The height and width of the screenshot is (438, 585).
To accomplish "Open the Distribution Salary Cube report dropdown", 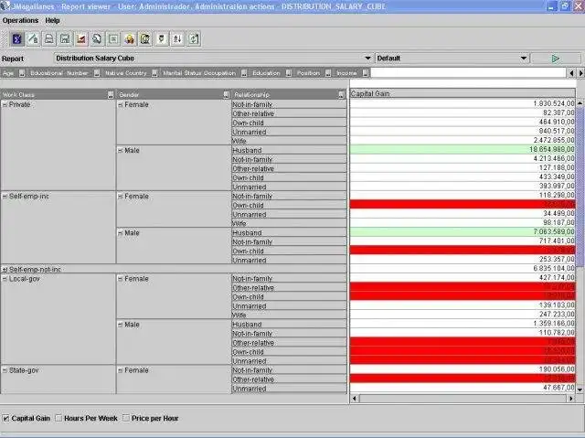I will pos(367,59).
